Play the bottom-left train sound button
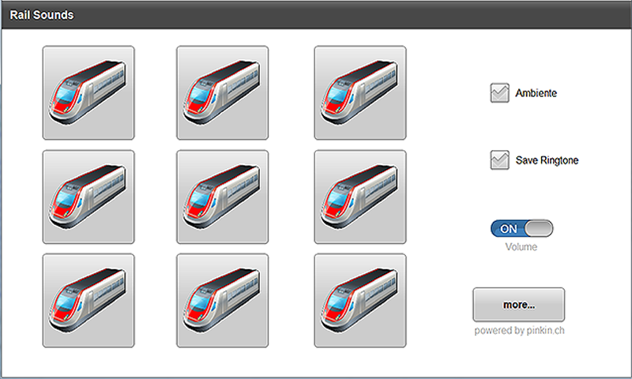Screen dimensions: 632x379 pos(88,301)
